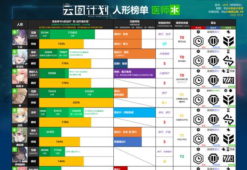Select the blue algorithm type header tab
Screen dimensions: 247x170
(x=213, y=28)
